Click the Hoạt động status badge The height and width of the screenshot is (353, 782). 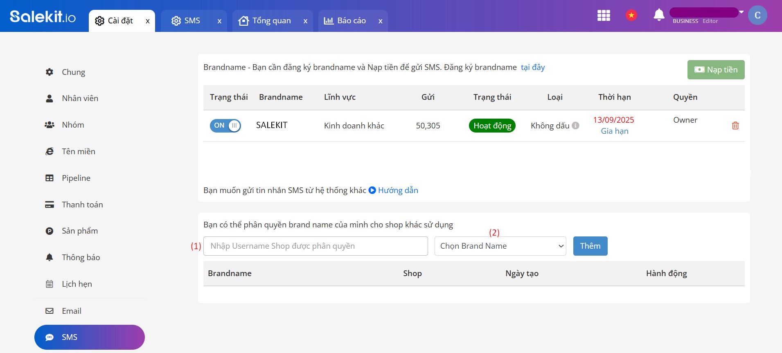[x=492, y=126]
